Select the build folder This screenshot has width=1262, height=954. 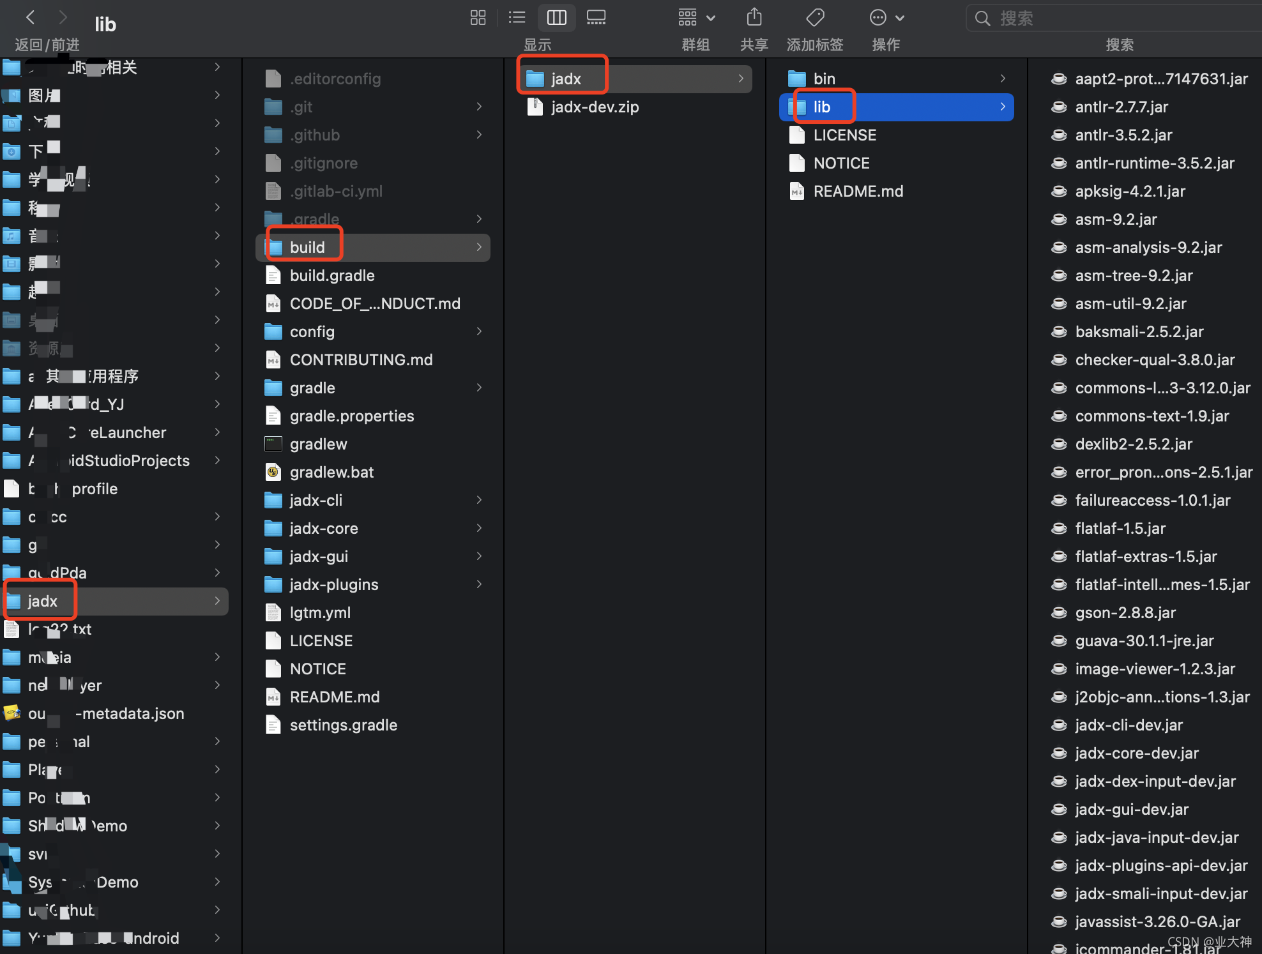[x=372, y=247]
